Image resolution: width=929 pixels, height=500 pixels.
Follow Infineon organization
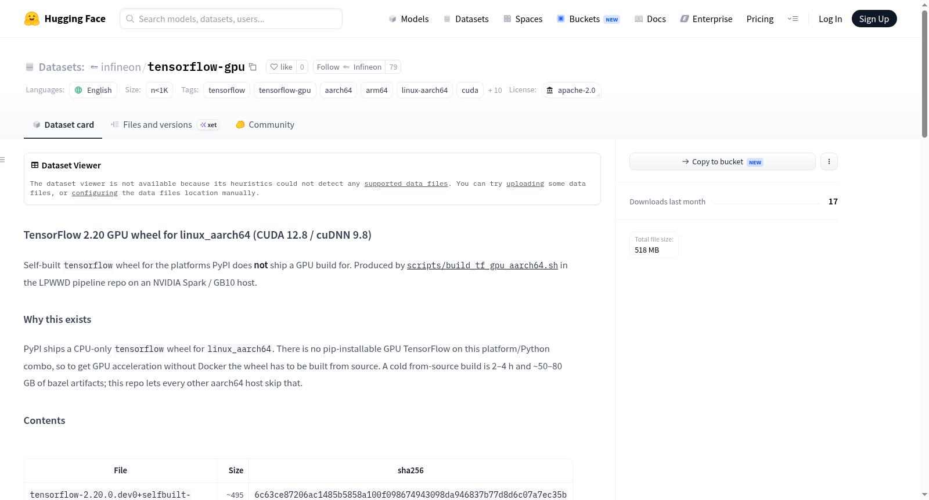[349, 67]
